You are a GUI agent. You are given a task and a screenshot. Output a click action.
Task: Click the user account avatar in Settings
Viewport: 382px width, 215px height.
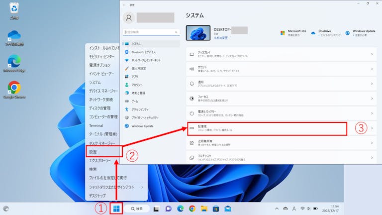(129, 18)
